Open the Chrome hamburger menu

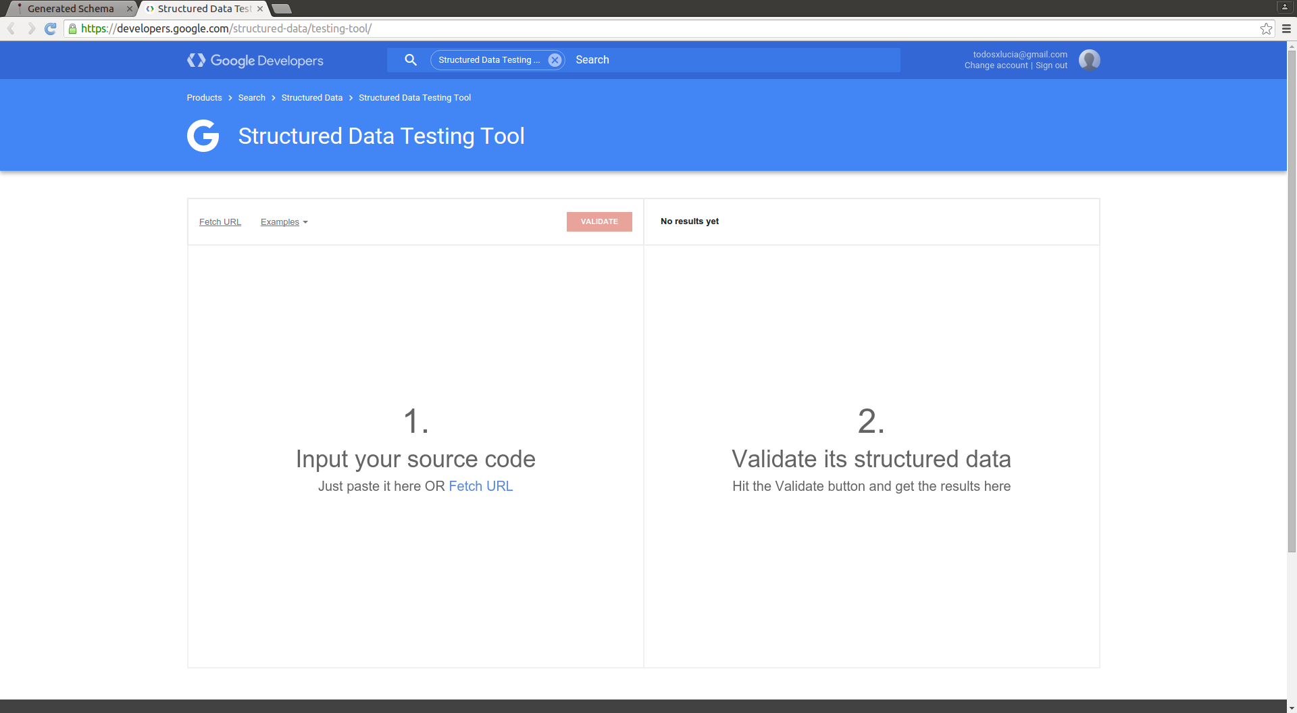[x=1286, y=28]
